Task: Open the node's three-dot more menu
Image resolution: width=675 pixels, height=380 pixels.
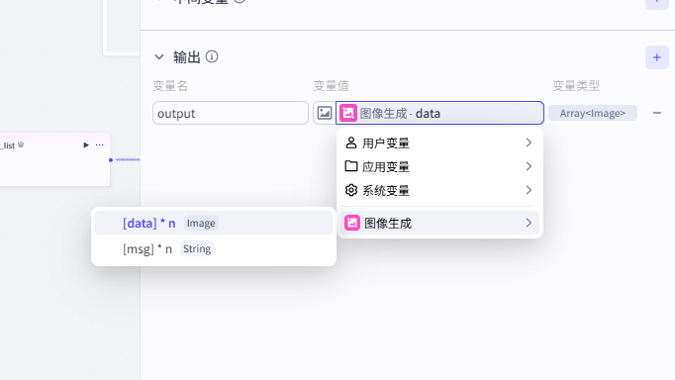Action: pyautogui.click(x=99, y=145)
